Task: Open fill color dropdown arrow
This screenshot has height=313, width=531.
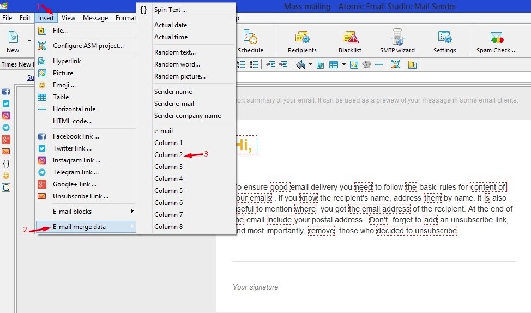Action: tap(310, 64)
